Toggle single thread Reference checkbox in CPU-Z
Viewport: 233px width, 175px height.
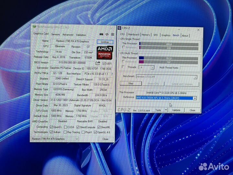[x=123, y=47]
